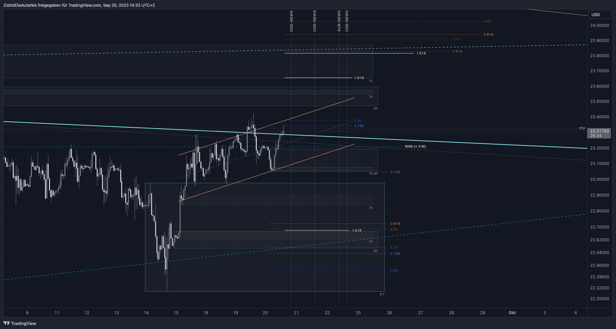Select the 22.54000 price scale value
This screenshot has height=329, width=616.
(600, 253)
